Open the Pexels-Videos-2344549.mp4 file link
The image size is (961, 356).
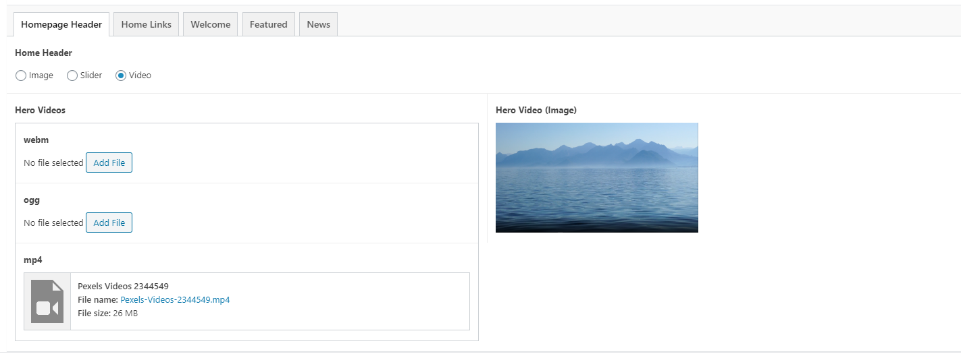tap(175, 299)
